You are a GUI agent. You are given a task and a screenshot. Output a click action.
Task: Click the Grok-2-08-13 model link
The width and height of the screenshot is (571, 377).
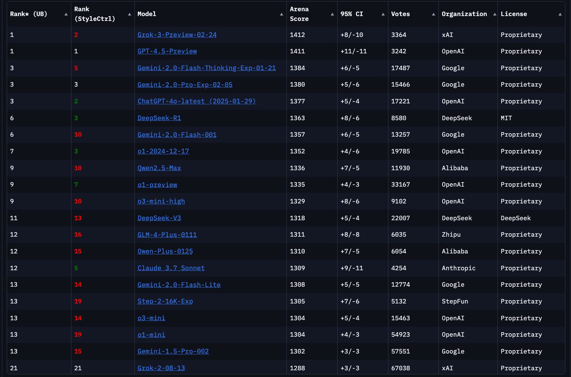coord(161,368)
